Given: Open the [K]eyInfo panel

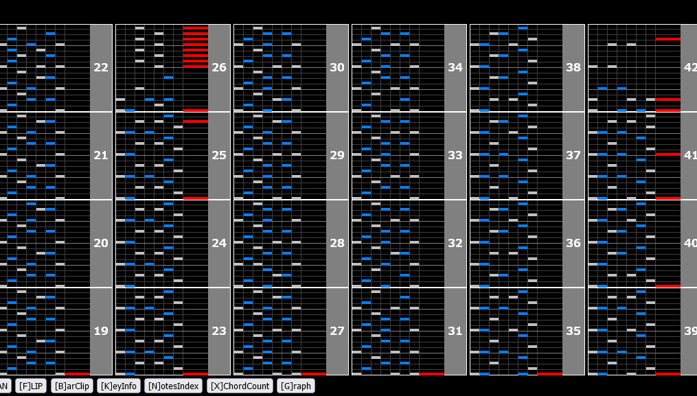Looking at the screenshot, I should coord(119,386).
